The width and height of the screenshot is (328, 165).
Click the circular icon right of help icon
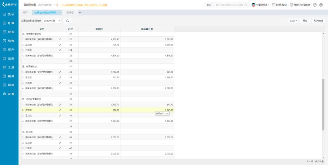(x=321, y=5)
